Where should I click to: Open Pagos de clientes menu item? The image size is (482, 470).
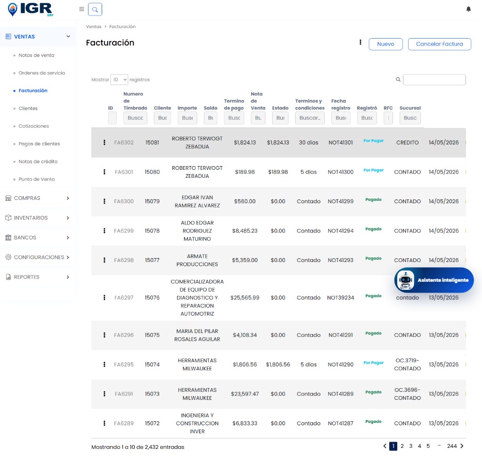click(x=39, y=144)
